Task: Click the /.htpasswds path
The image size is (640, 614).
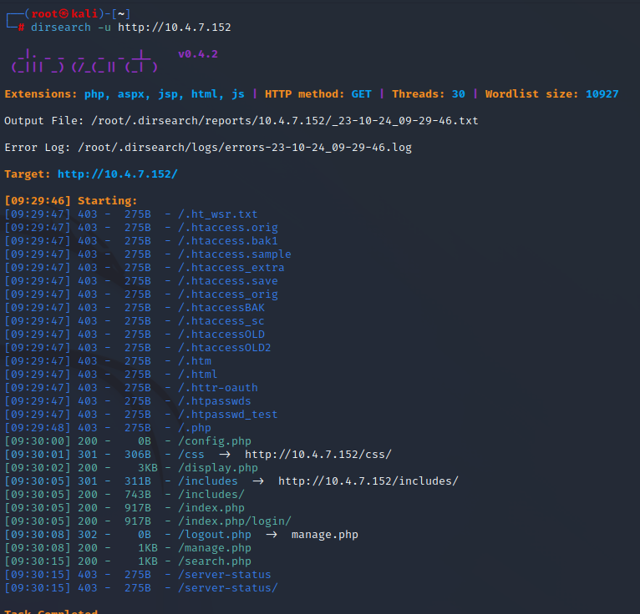Action: [x=215, y=401]
